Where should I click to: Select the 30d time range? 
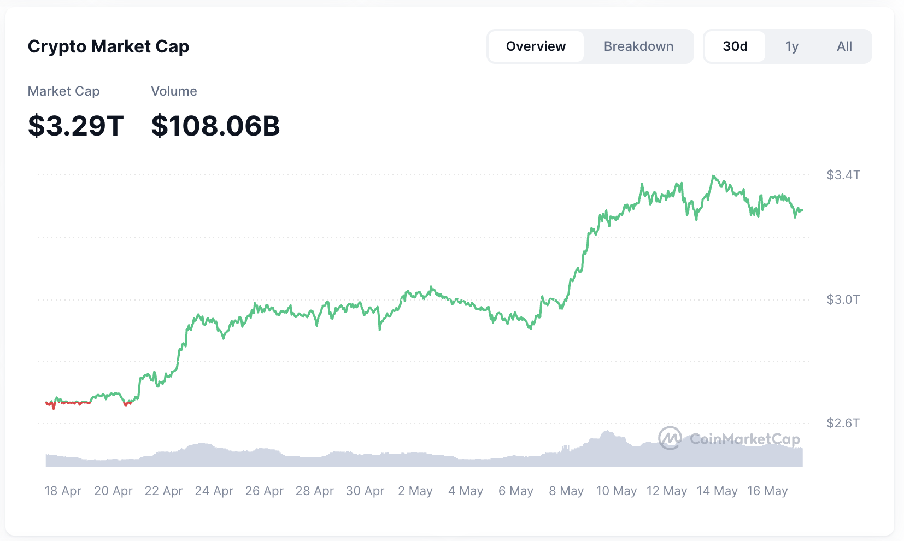[x=735, y=46]
